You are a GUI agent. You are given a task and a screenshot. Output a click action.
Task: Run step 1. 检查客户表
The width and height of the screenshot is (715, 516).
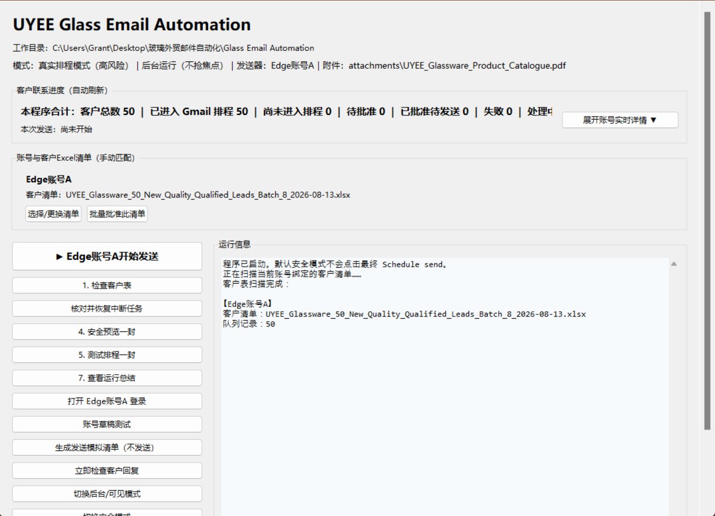tap(107, 285)
